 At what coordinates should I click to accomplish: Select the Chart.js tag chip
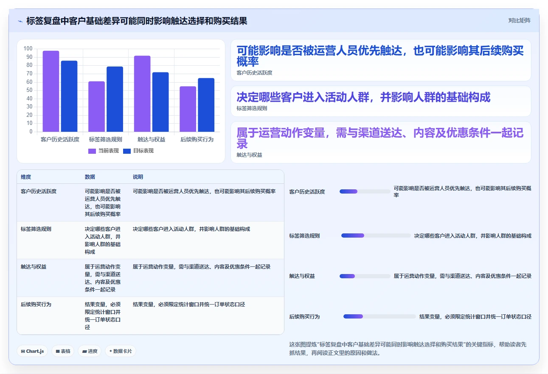coord(33,351)
